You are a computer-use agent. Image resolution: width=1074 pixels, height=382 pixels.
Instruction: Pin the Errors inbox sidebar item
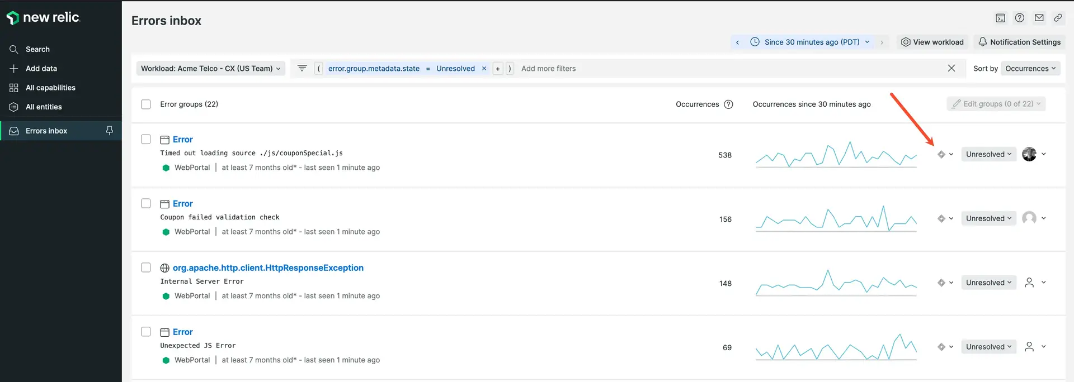coord(110,131)
